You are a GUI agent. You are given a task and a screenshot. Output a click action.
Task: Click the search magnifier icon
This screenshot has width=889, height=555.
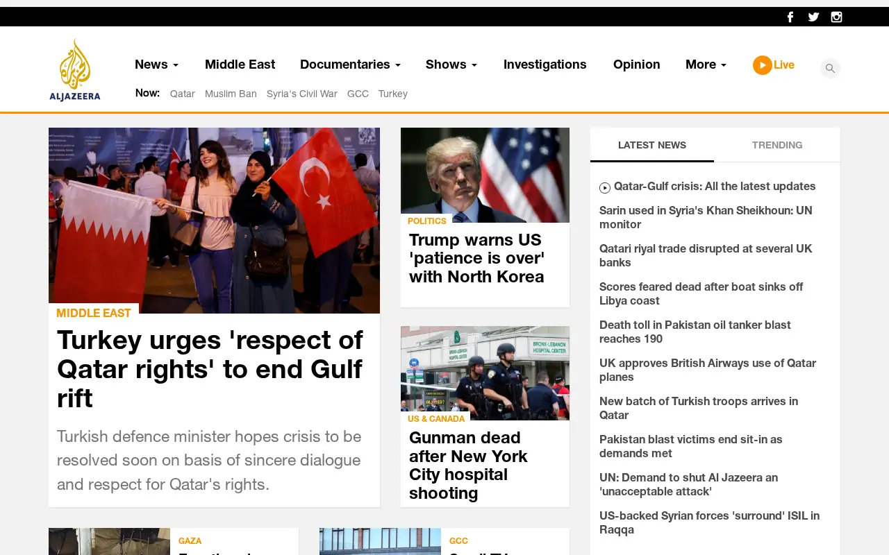coord(830,69)
